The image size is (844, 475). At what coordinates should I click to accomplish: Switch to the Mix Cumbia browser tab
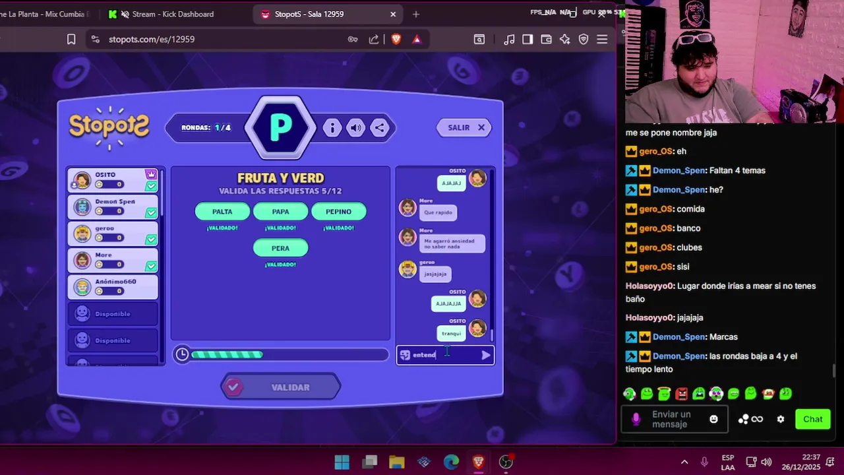44,14
